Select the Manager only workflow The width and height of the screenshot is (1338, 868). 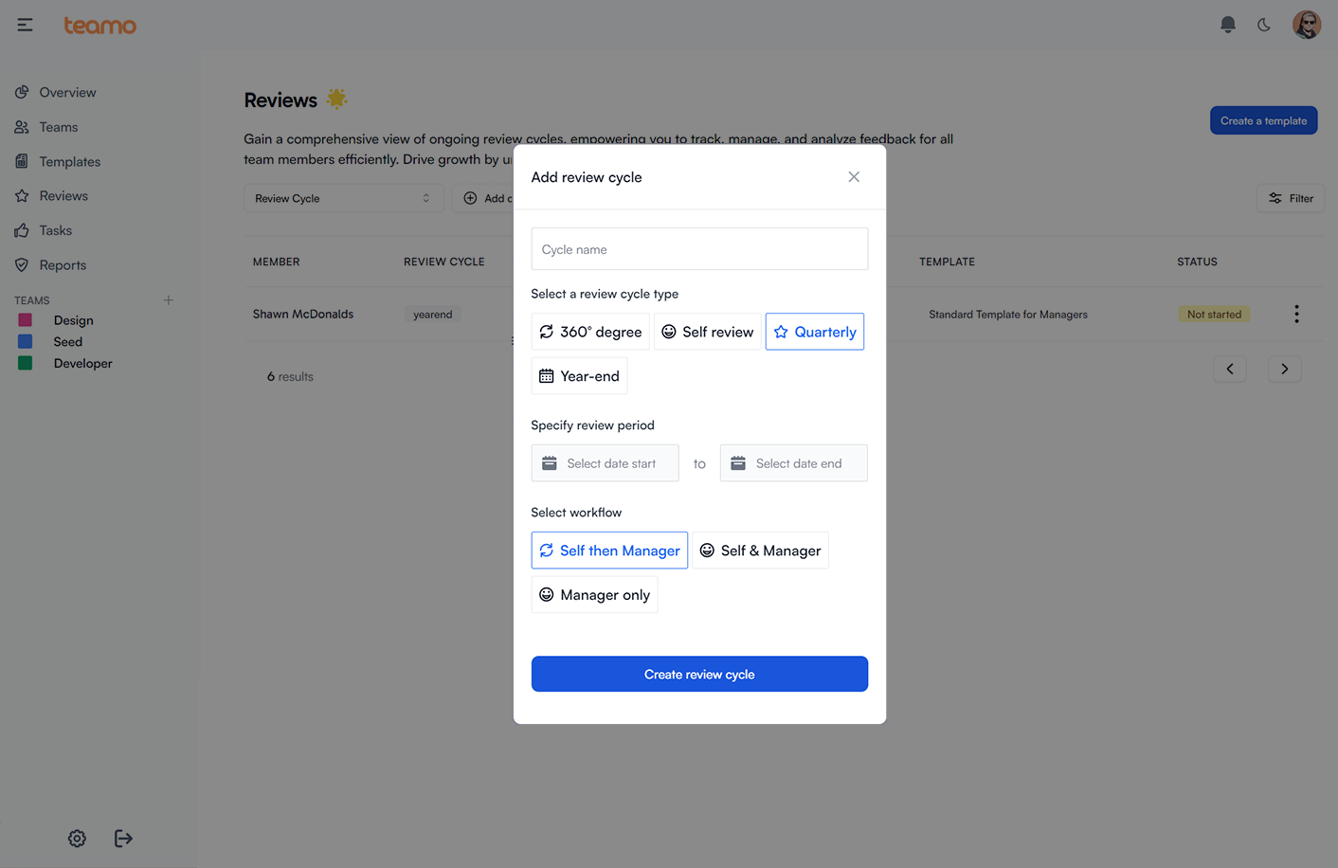click(x=594, y=595)
